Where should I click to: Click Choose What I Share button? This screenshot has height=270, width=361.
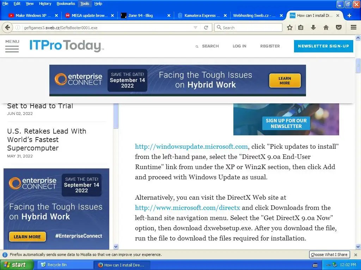coord(329,255)
